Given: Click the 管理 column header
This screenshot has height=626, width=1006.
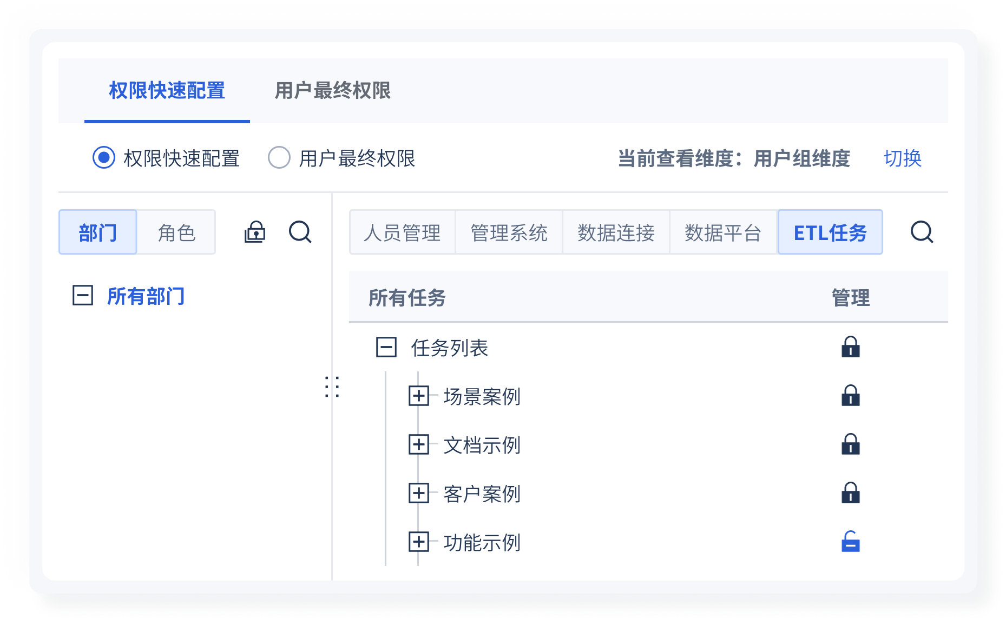Looking at the screenshot, I should [x=851, y=297].
